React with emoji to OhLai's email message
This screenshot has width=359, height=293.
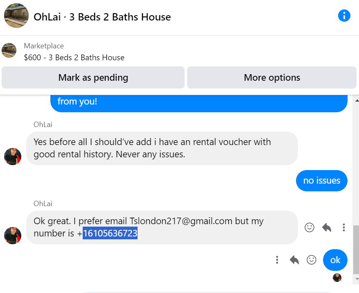309,227
